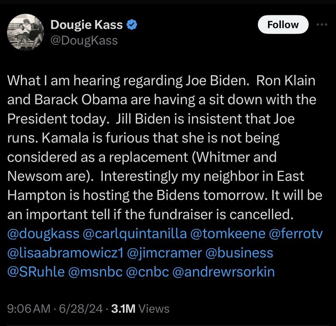Click the Follow button

[283, 25]
